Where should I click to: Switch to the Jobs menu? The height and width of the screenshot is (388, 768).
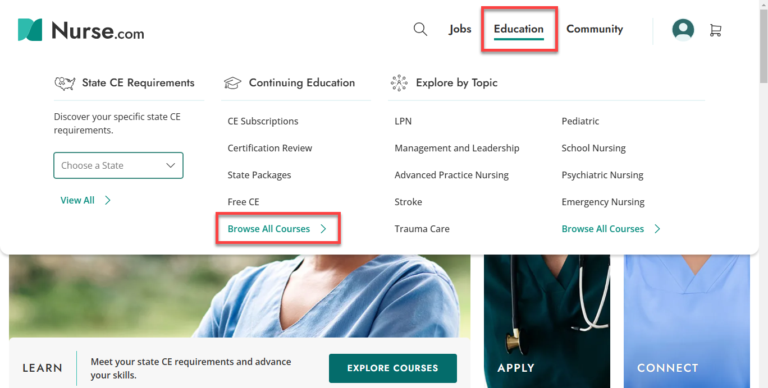(x=460, y=29)
